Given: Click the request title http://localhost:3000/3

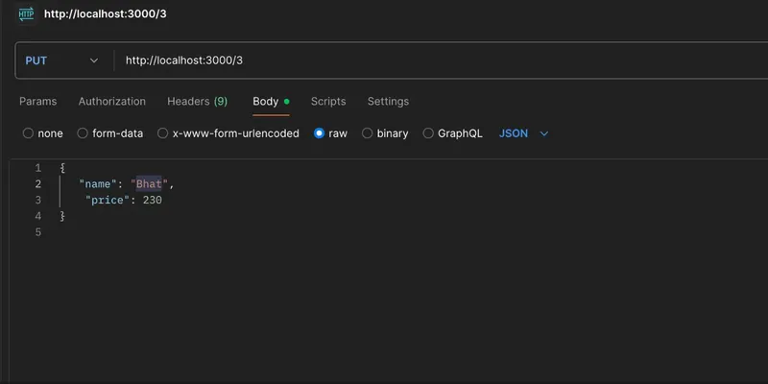Looking at the screenshot, I should pos(106,14).
